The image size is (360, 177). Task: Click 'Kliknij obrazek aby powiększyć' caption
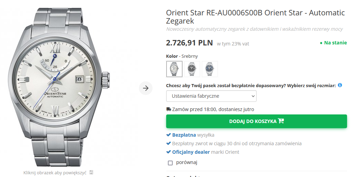point(55,173)
